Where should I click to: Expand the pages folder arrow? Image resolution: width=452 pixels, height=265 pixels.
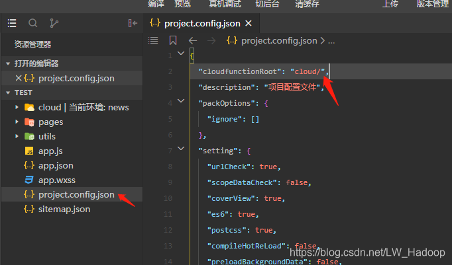pyautogui.click(x=17, y=122)
